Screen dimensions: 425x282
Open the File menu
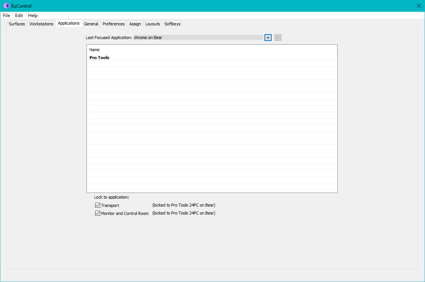pos(6,16)
